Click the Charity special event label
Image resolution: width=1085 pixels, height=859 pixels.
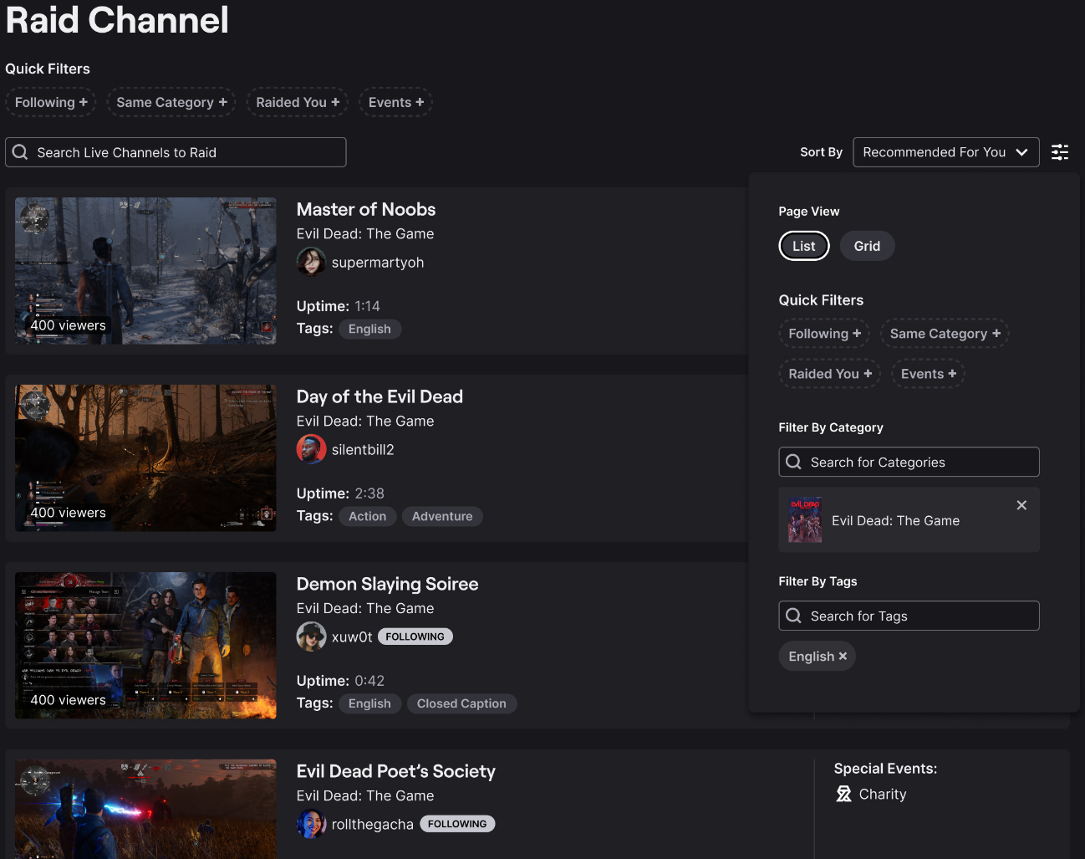[883, 795]
